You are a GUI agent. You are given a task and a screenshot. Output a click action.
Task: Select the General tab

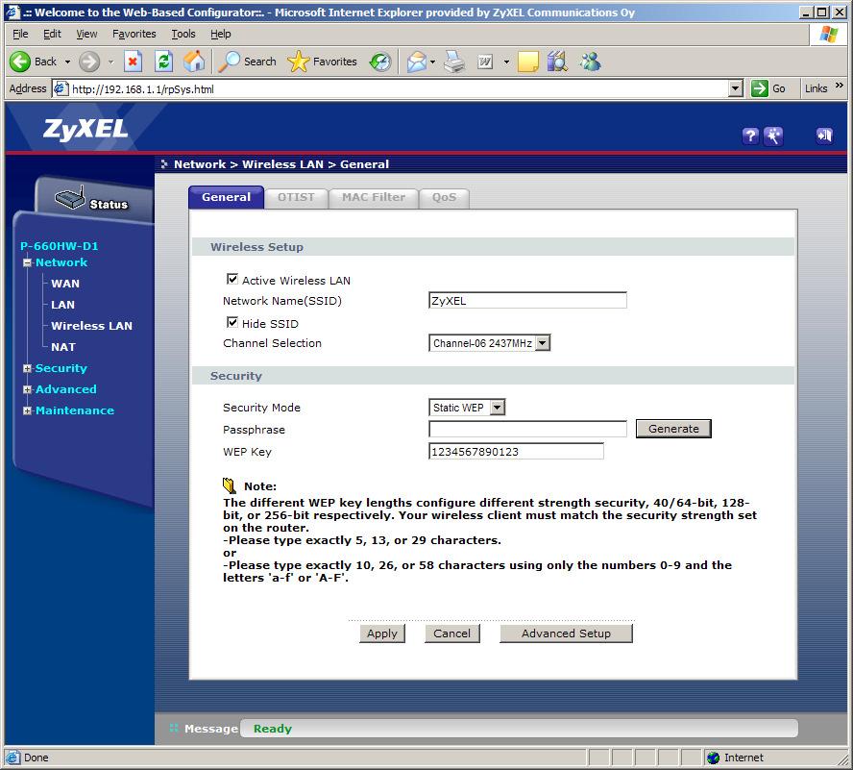226,197
